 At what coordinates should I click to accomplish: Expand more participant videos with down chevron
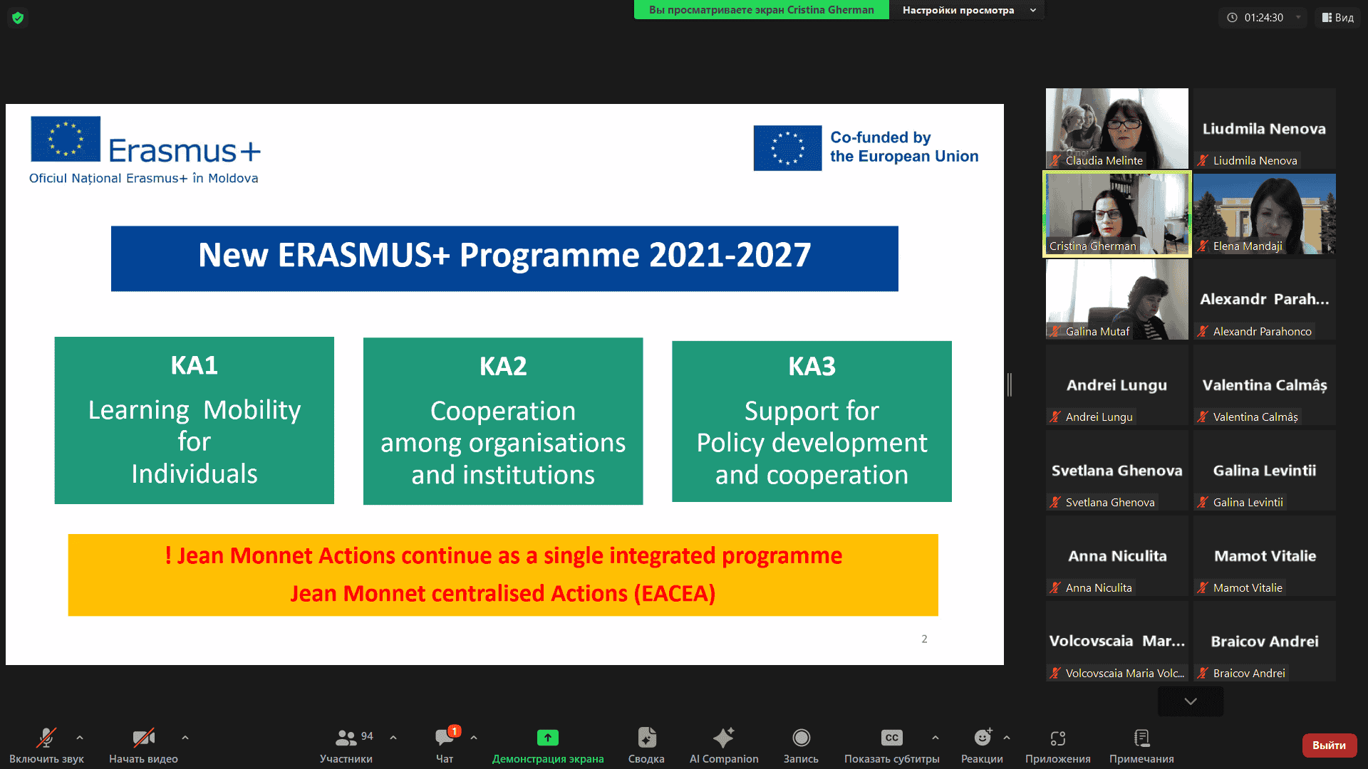coord(1190,701)
